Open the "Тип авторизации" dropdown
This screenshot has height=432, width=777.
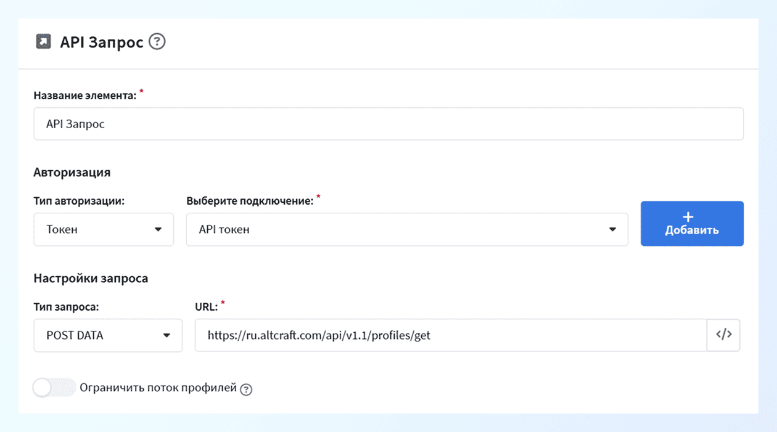[x=104, y=229]
